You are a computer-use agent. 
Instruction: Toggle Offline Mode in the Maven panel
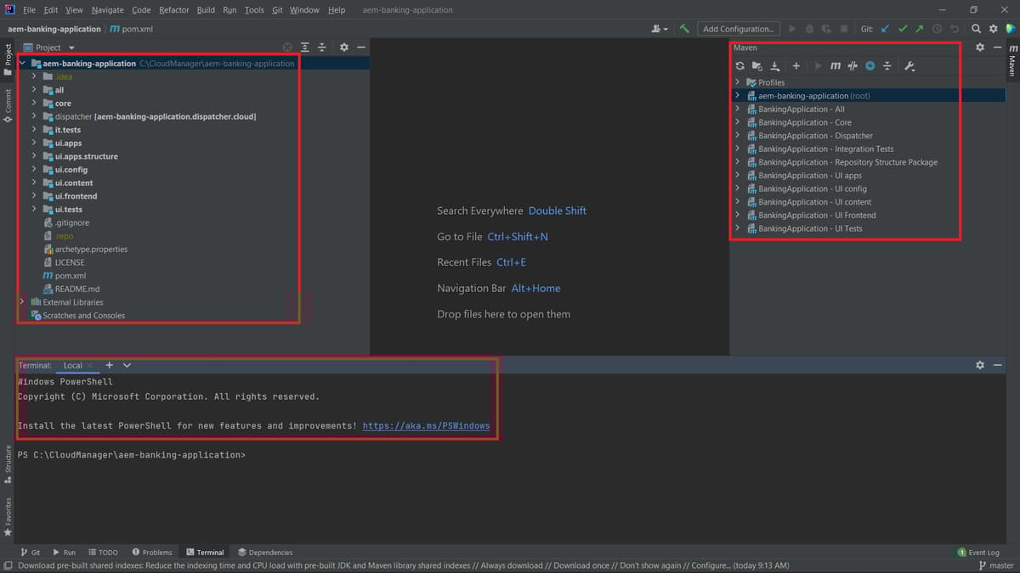tap(870, 65)
